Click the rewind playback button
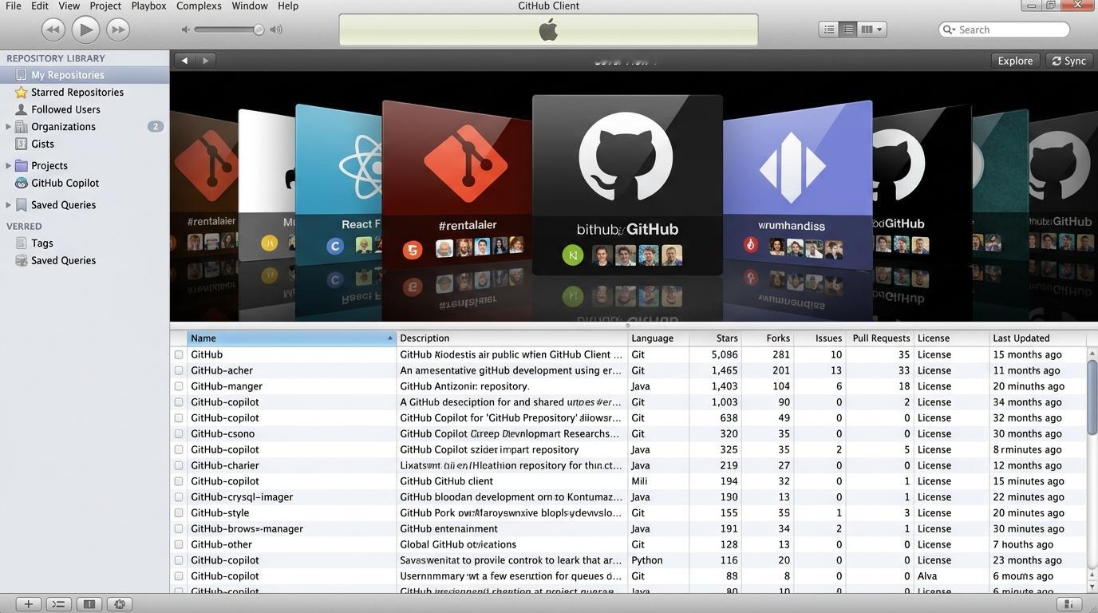 [53, 30]
